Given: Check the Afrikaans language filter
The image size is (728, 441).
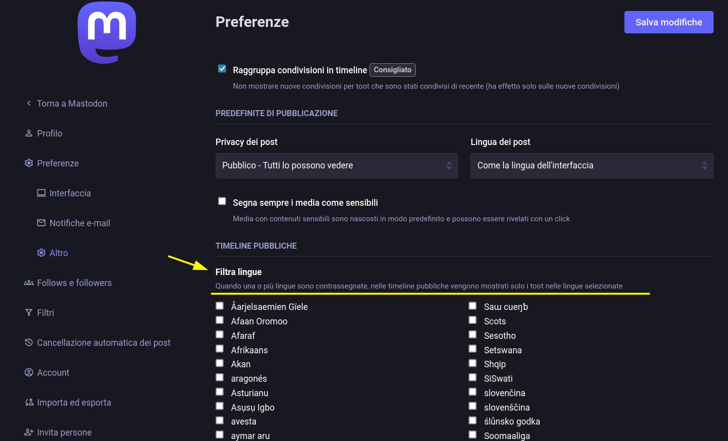Looking at the screenshot, I should (x=220, y=349).
